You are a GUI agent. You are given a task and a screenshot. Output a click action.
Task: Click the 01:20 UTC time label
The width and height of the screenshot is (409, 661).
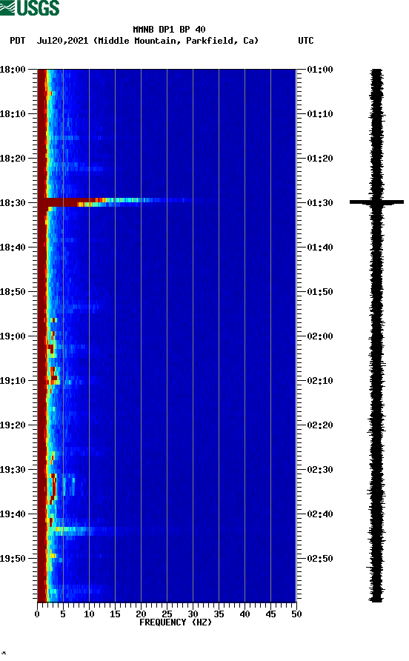point(320,158)
